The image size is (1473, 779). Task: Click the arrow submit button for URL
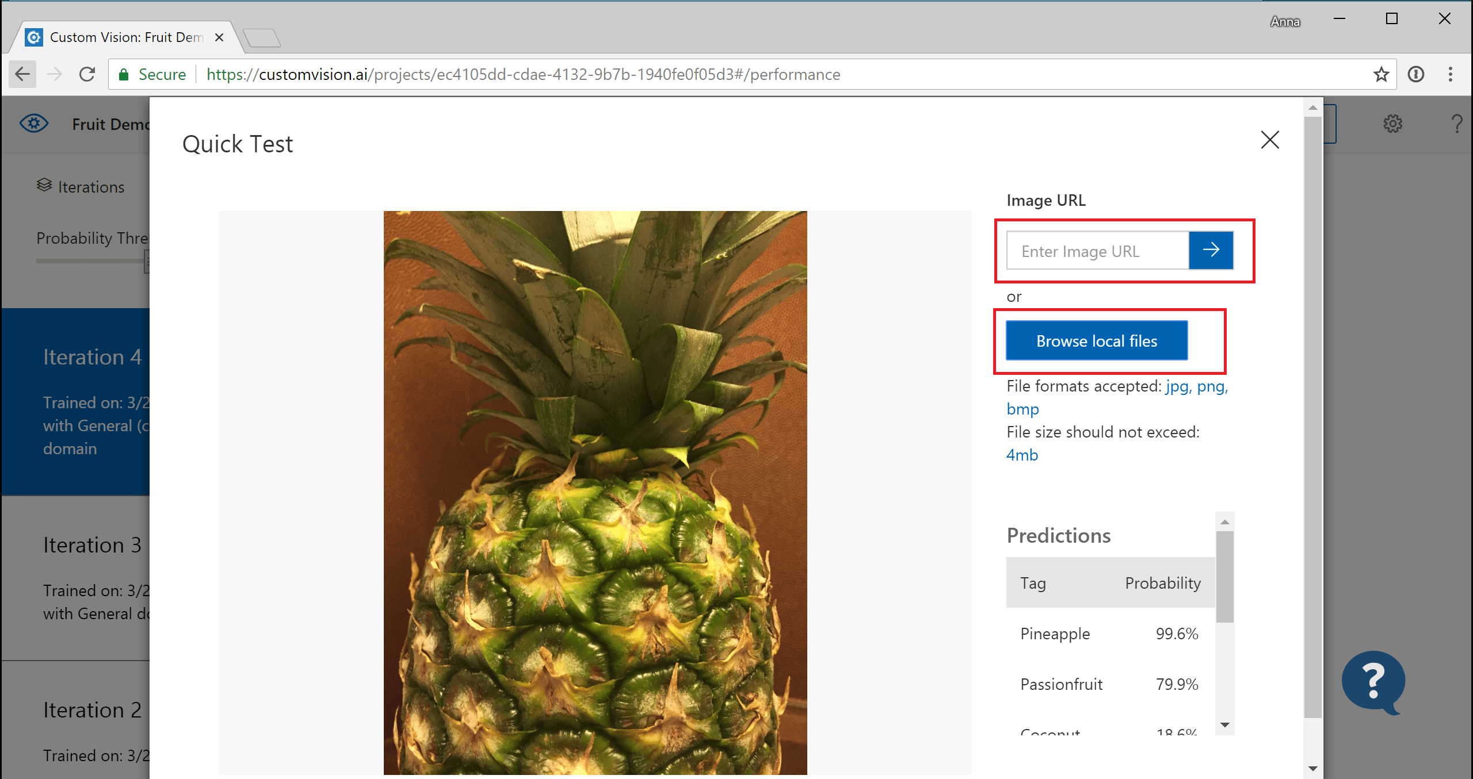1211,251
